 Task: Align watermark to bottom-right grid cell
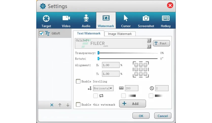pos(145,74)
